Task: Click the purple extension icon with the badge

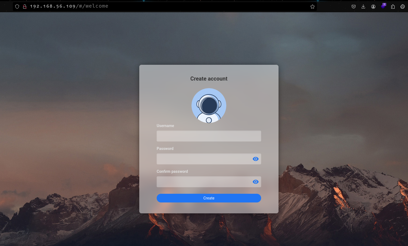Action: coord(383,6)
